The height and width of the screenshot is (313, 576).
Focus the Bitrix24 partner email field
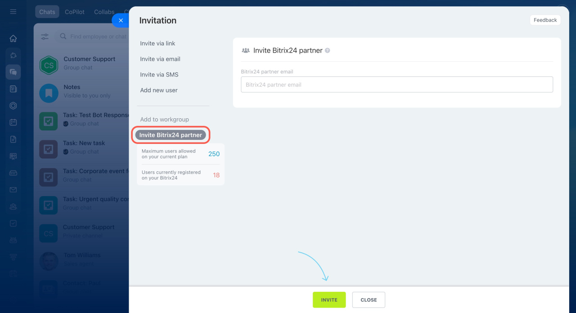396,85
